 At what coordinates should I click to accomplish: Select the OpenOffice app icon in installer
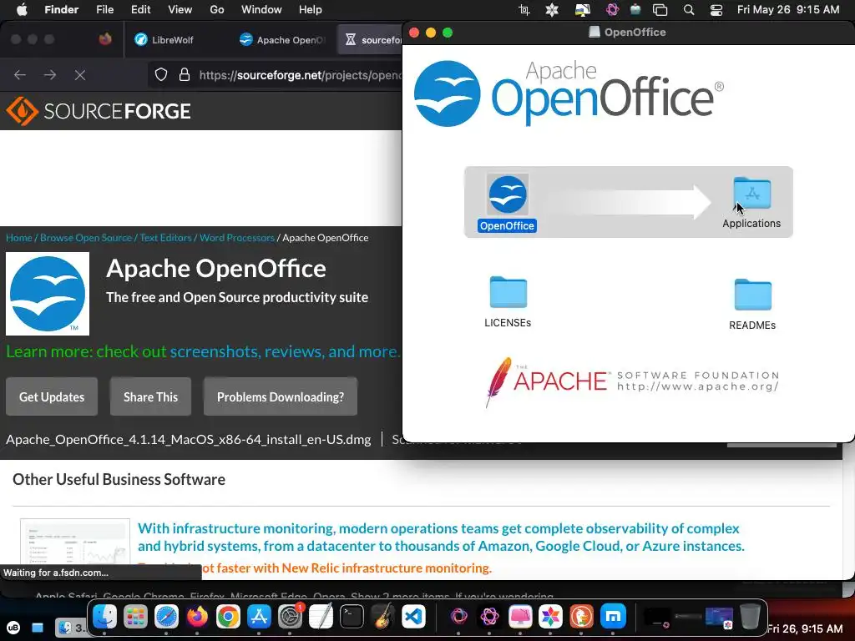click(507, 194)
